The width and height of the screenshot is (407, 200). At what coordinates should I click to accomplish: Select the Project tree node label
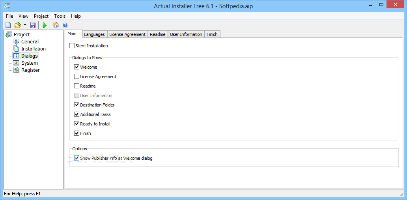(22, 35)
